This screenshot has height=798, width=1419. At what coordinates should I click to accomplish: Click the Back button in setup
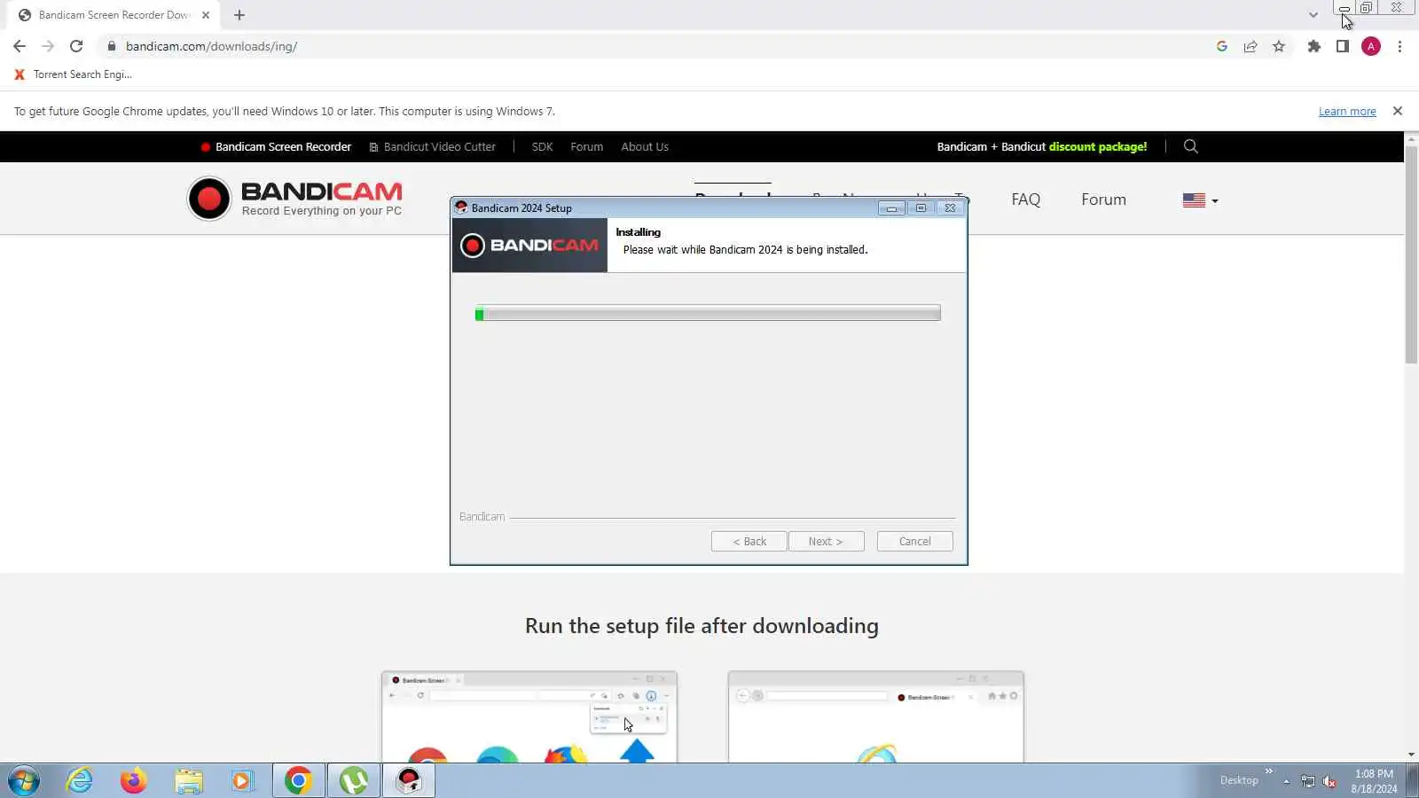click(x=749, y=541)
